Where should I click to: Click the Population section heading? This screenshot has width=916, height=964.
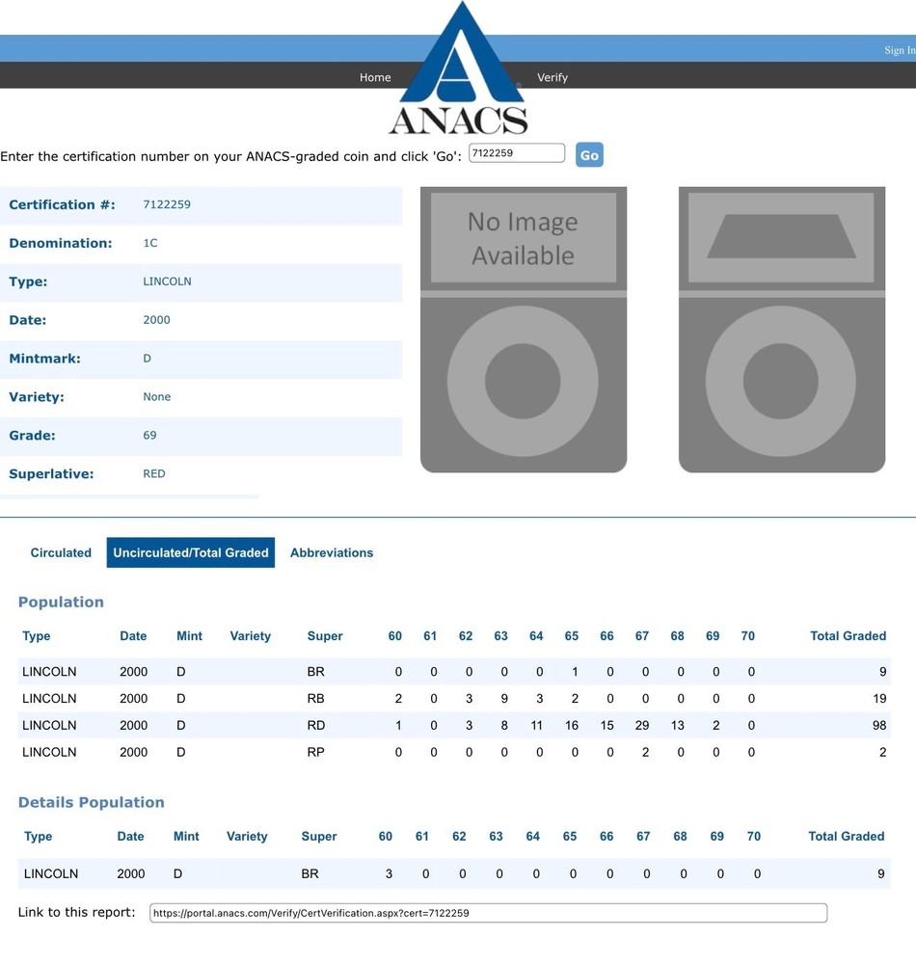[x=61, y=602]
